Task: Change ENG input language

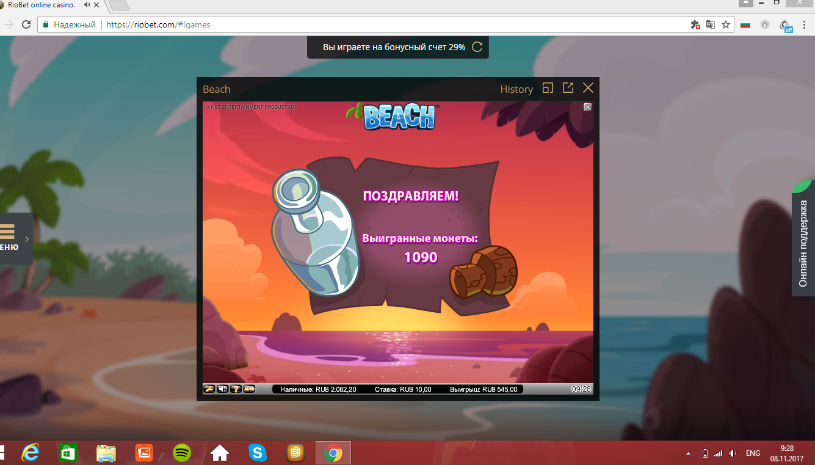Action: pos(753,453)
